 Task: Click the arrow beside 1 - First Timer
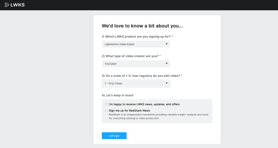(167, 83)
